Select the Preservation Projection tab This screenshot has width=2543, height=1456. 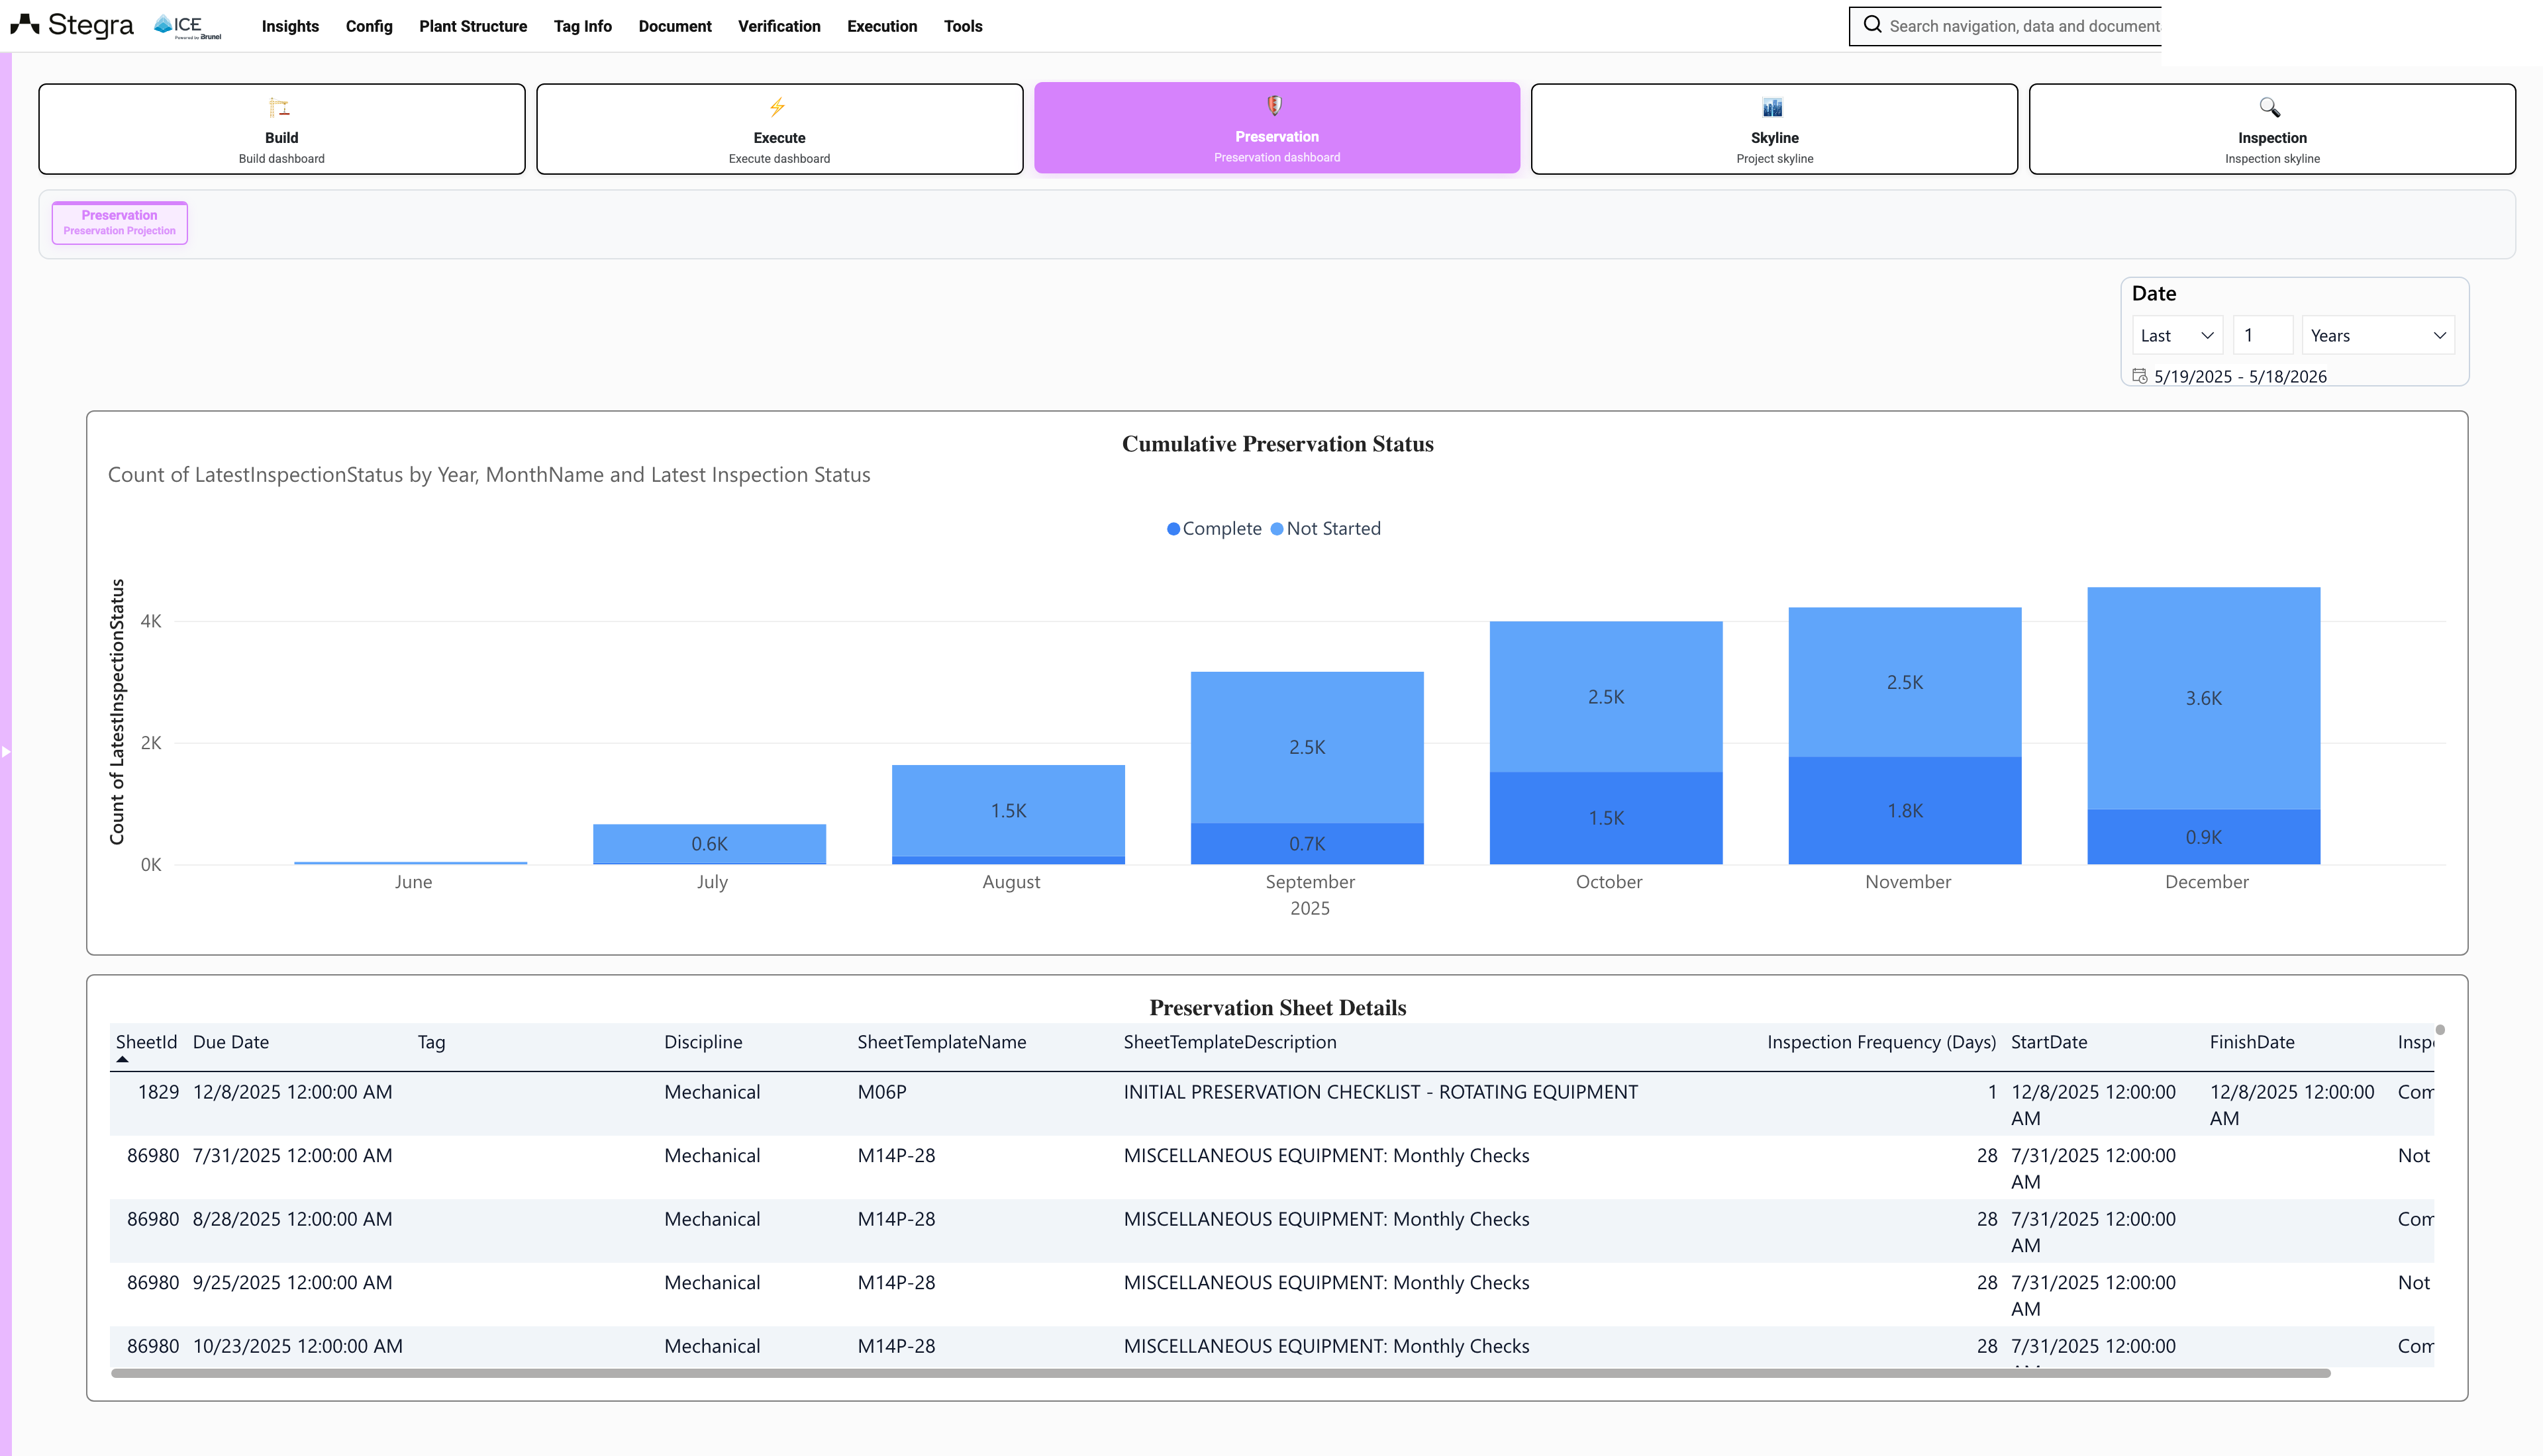pos(120,222)
